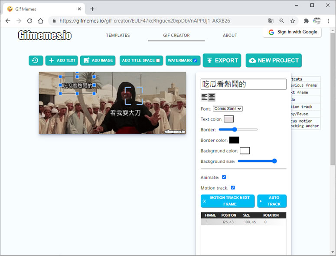Click the browser profile avatar icon
The height and width of the screenshot is (256, 336).
click(317, 21)
